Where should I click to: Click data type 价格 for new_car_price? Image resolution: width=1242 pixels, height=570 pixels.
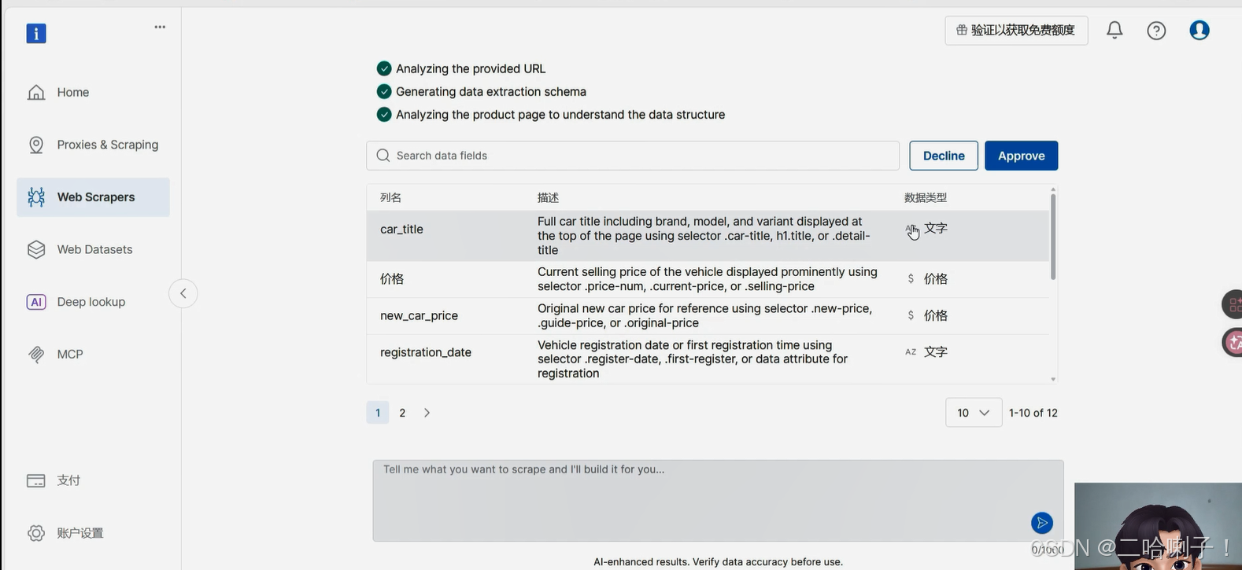coord(935,316)
